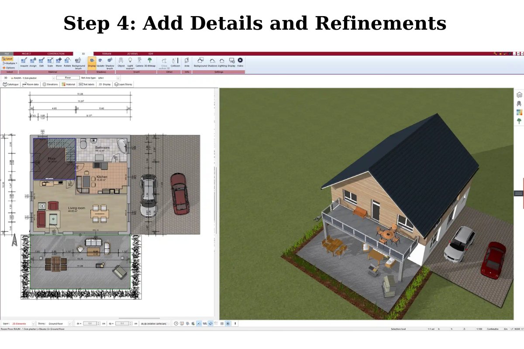Click the Material panel color swatch button

click(x=63, y=84)
